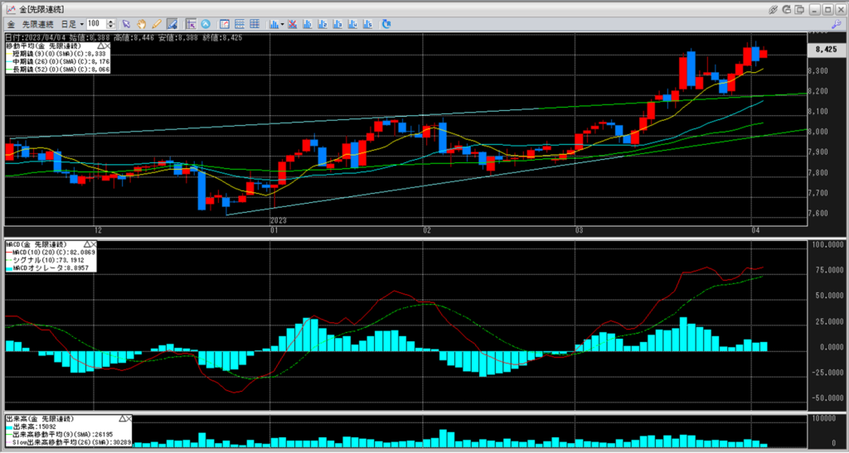Viewport: 849px width, 453px height.
Task: Toggle the highlighted drawing edit mode button
Action: point(172,23)
